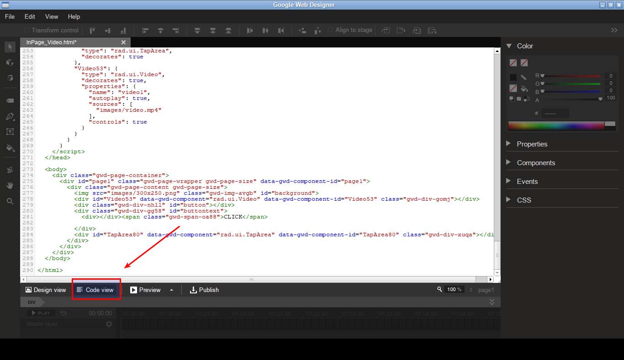Click the distribute top edges icon
The image size is (624, 360).
(x=197, y=31)
